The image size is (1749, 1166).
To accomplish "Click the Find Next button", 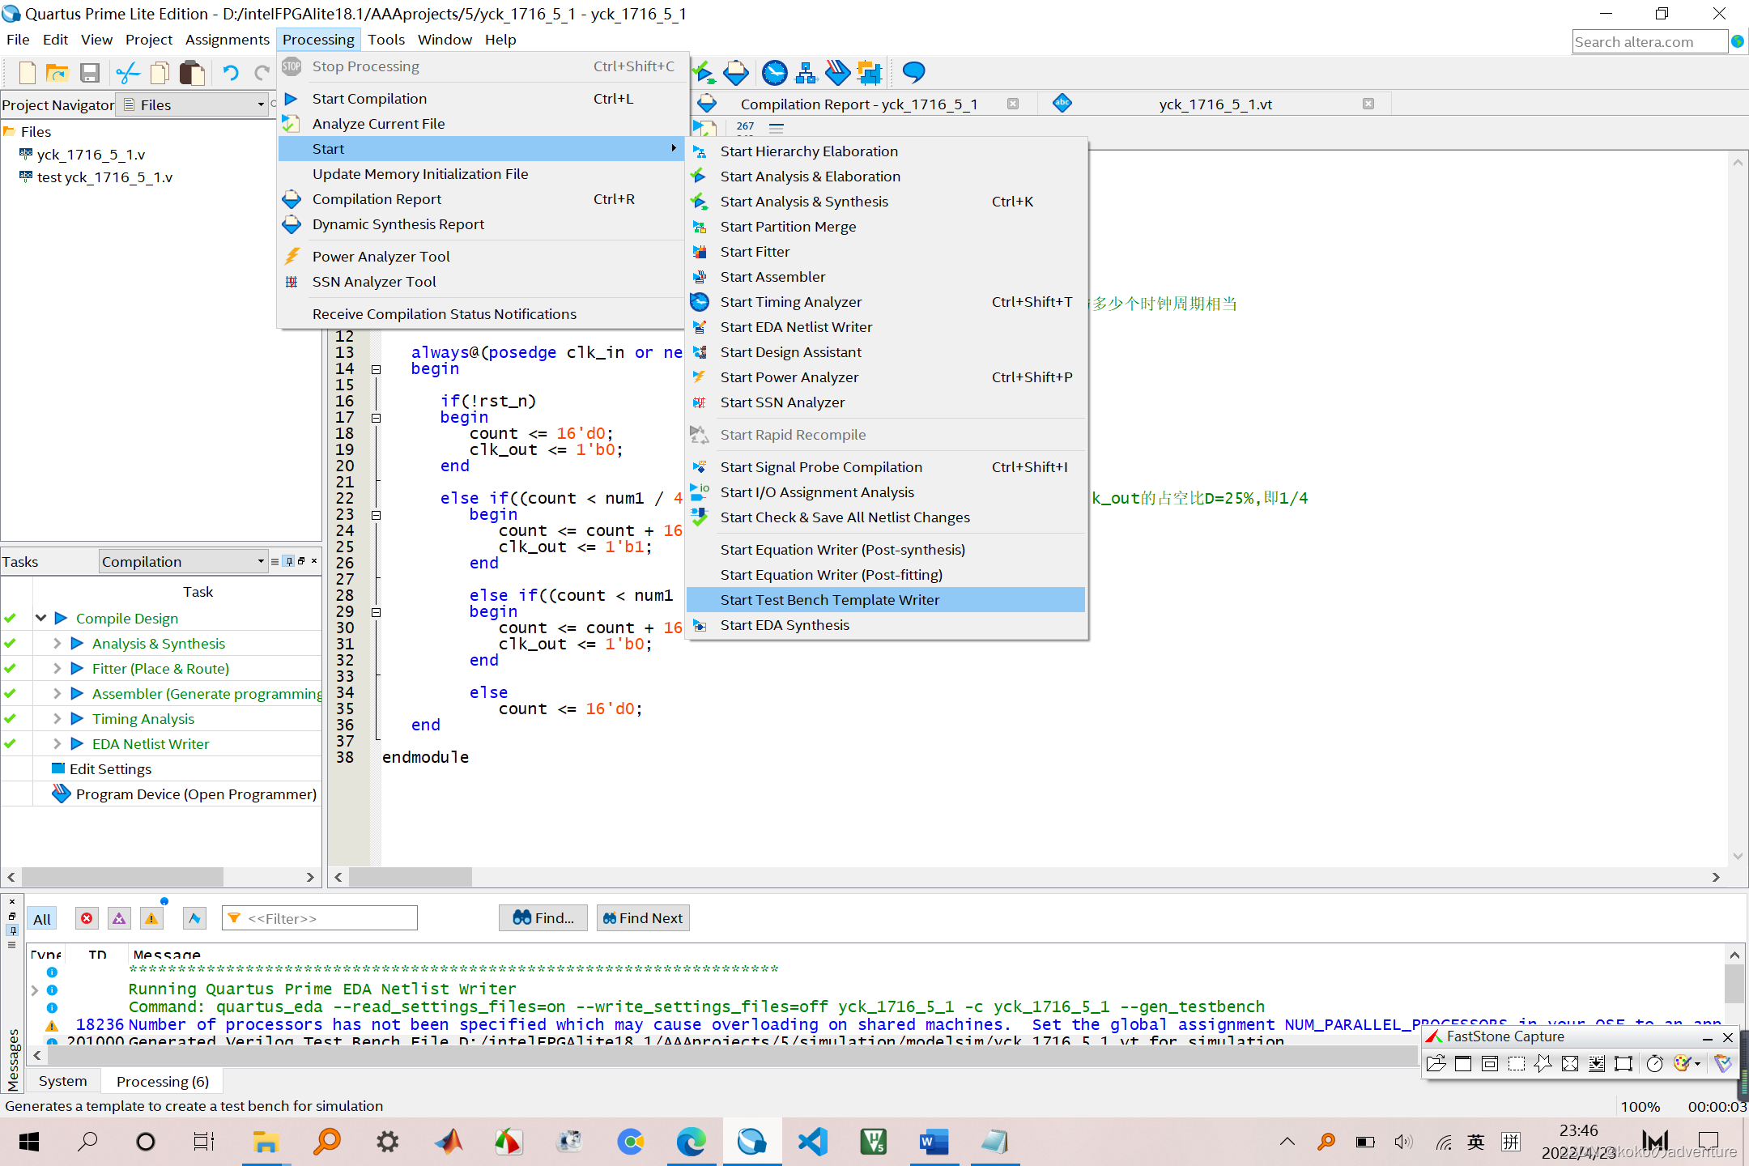I will click(643, 917).
